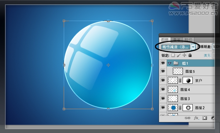Select the 窗户 layer mask thumbnail
The height and width of the screenshot is (133, 220).
(x=187, y=80)
